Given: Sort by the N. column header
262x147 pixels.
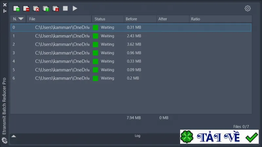Looking at the screenshot, I should (x=18, y=19).
